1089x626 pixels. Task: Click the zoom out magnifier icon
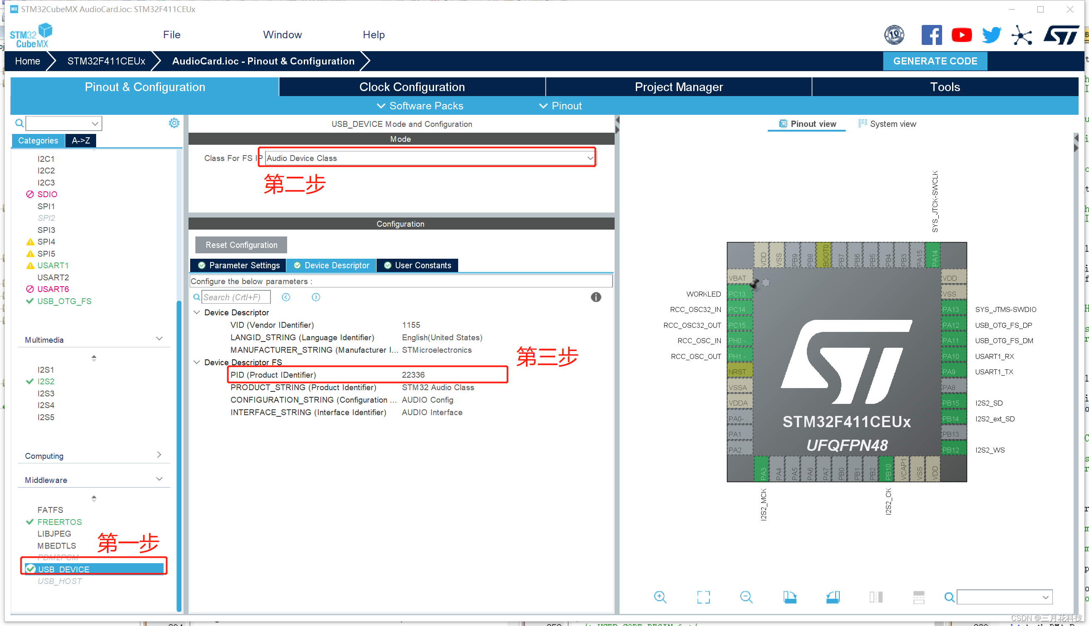pyautogui.click(x=746, y=597)
